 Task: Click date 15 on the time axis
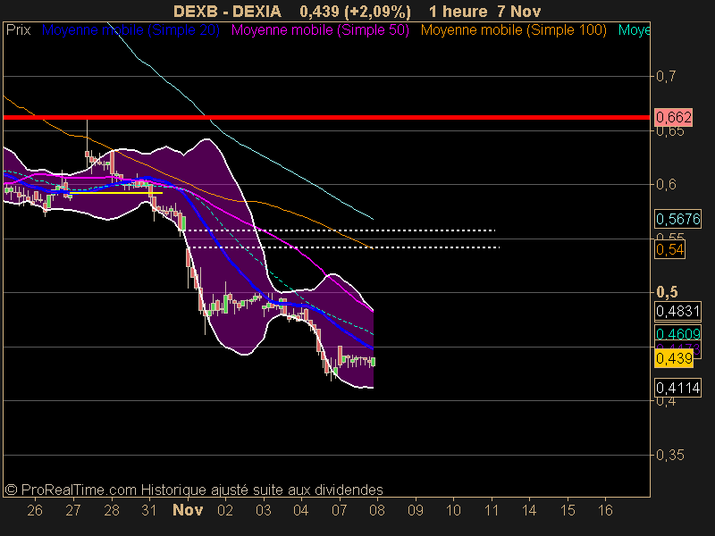pos(568,510)
